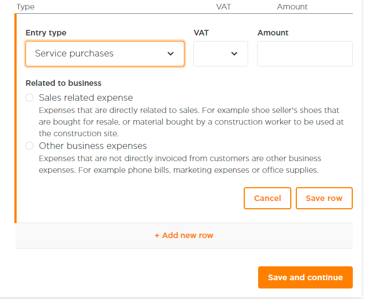This screenshot has height=299, width=365.
Task: Click Save and continue button
Action: [x=305, y=277]
